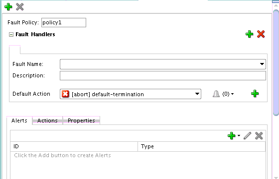Delete alert with gray X in Alerts toolbar
The width and height of the screenshot is (279, 179).
(x=259, y=136)
